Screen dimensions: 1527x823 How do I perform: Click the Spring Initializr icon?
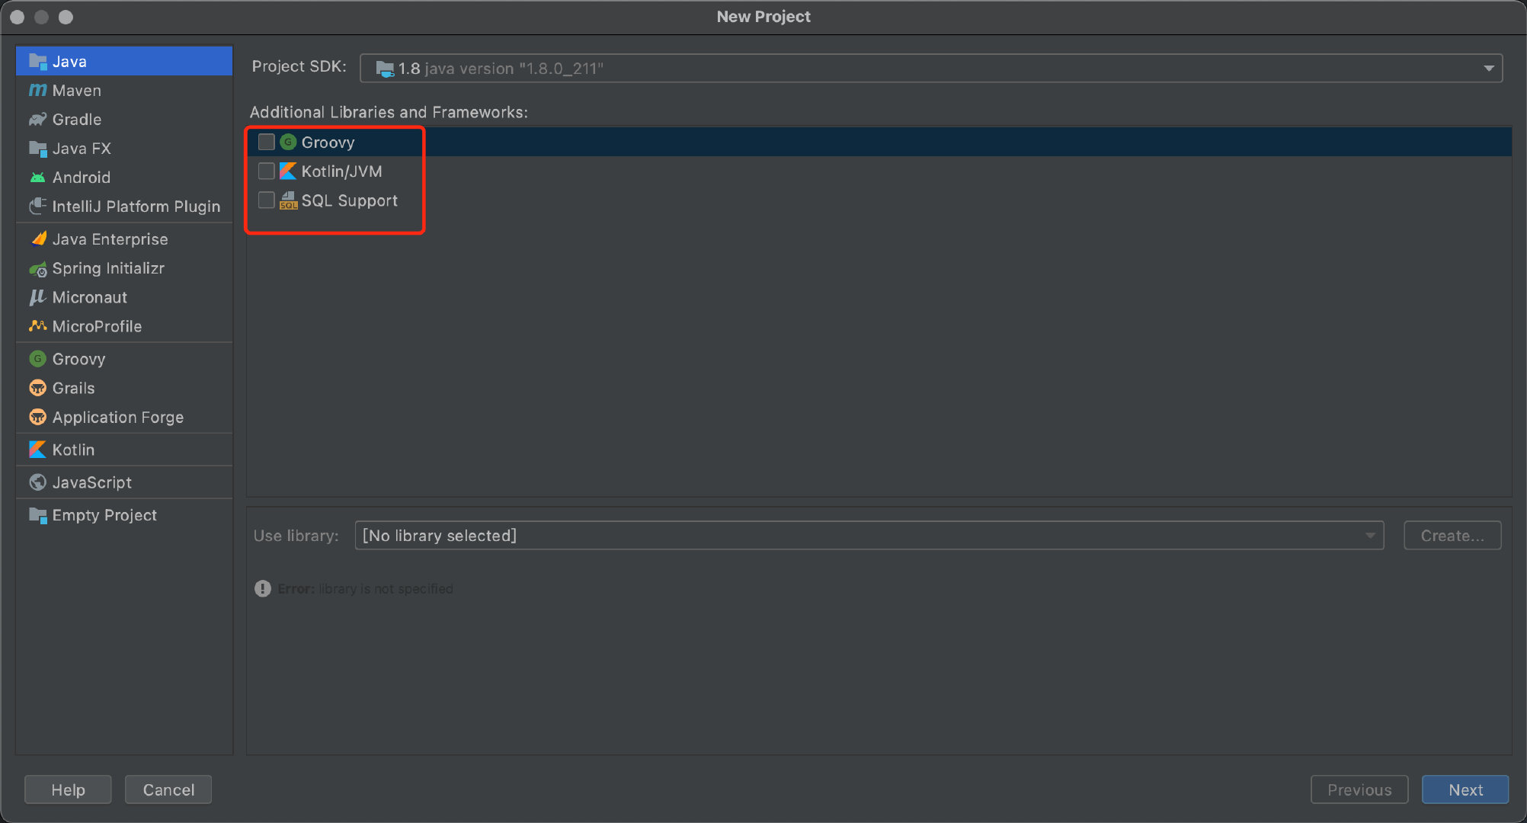pos(37,268)
